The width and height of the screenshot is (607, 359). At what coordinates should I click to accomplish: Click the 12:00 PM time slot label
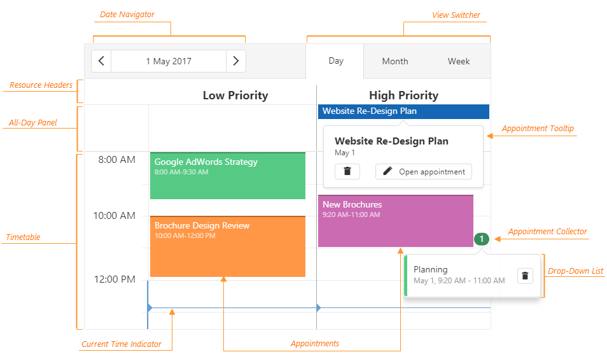(115, 279)
